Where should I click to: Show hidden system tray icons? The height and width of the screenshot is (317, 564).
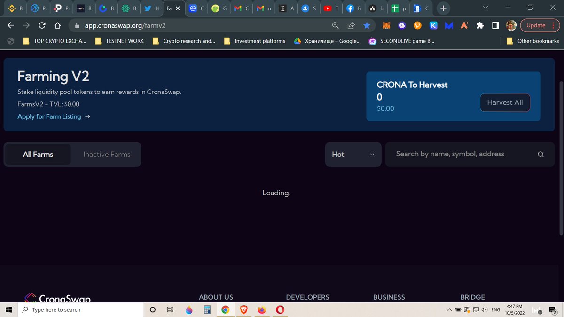click(x=449, y=309)
